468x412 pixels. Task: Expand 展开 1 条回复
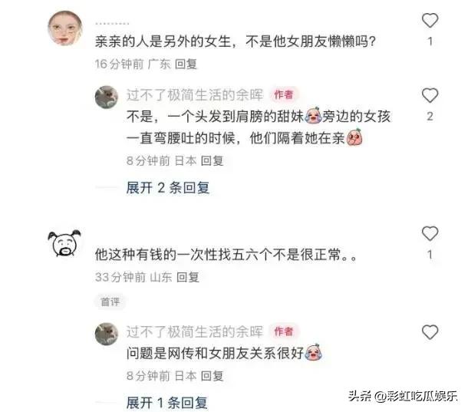pos(166,403)
